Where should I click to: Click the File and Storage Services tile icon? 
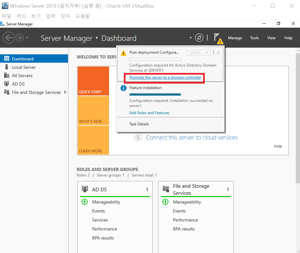click(x=166, y=189)
